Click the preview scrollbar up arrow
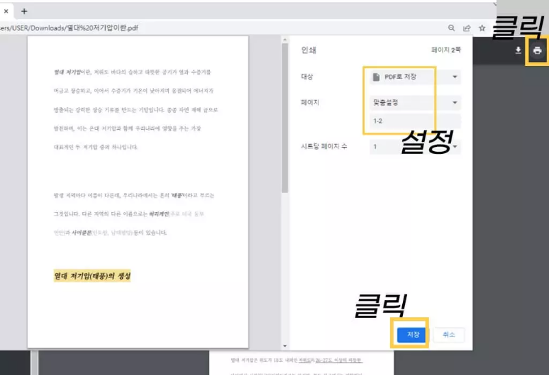Screen dimensions: 549x375 point(285,40)
